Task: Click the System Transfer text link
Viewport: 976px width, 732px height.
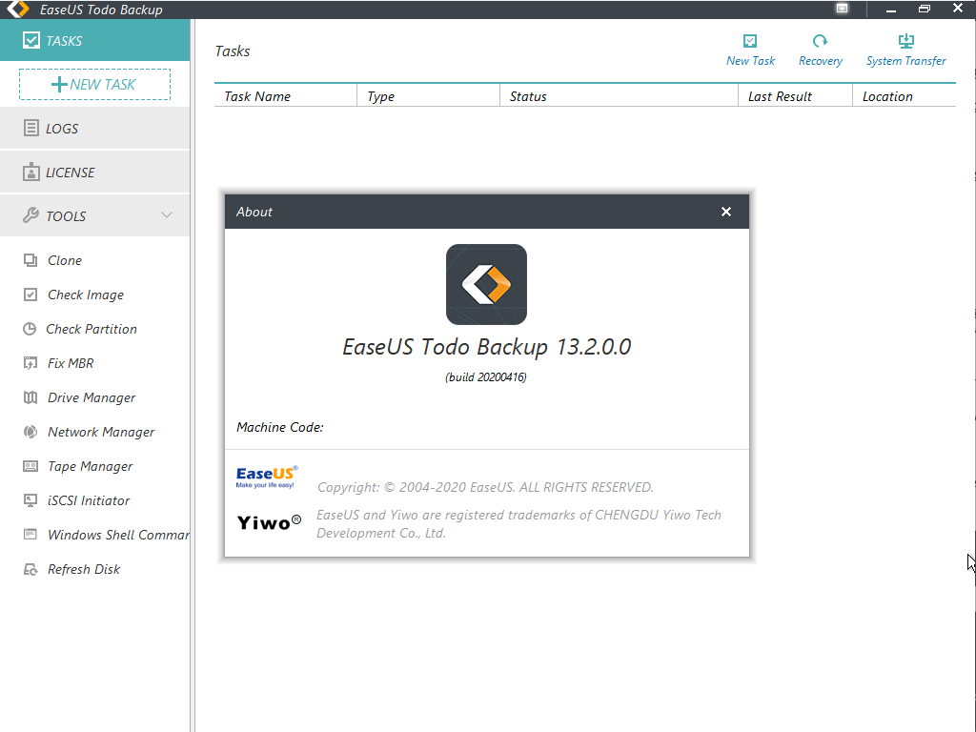Action: pyautogui.click(x=906, y=61)
